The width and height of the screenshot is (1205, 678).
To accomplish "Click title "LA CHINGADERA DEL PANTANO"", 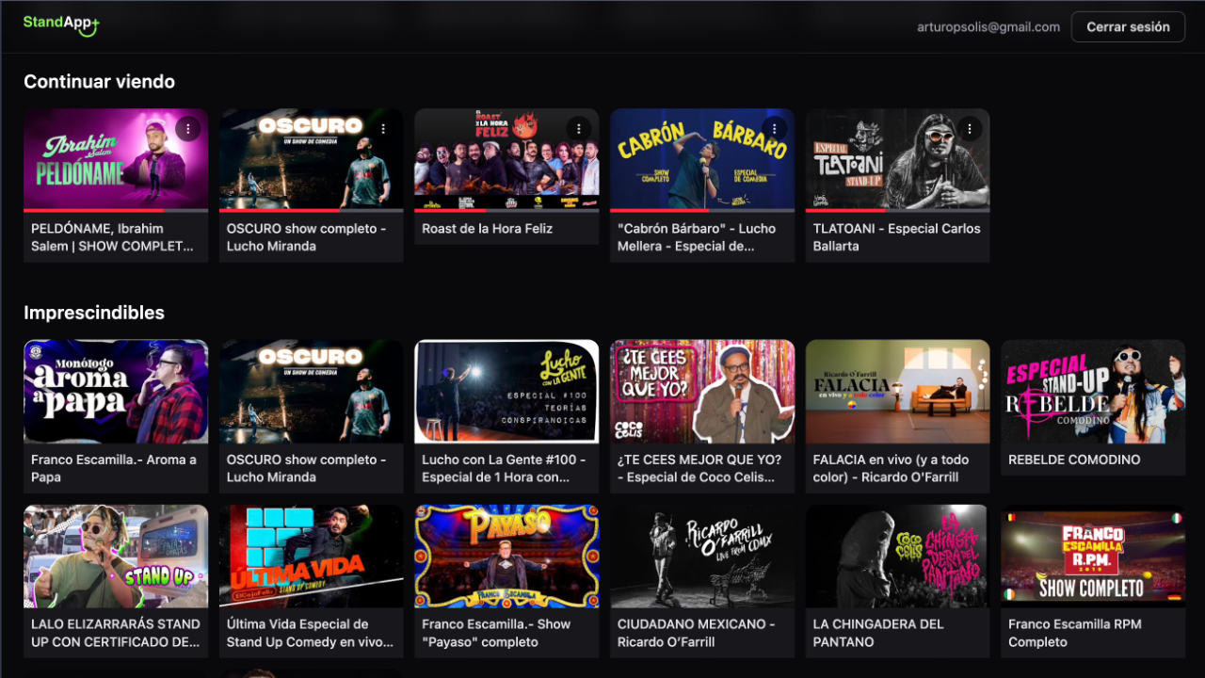I will coord(878,633).
